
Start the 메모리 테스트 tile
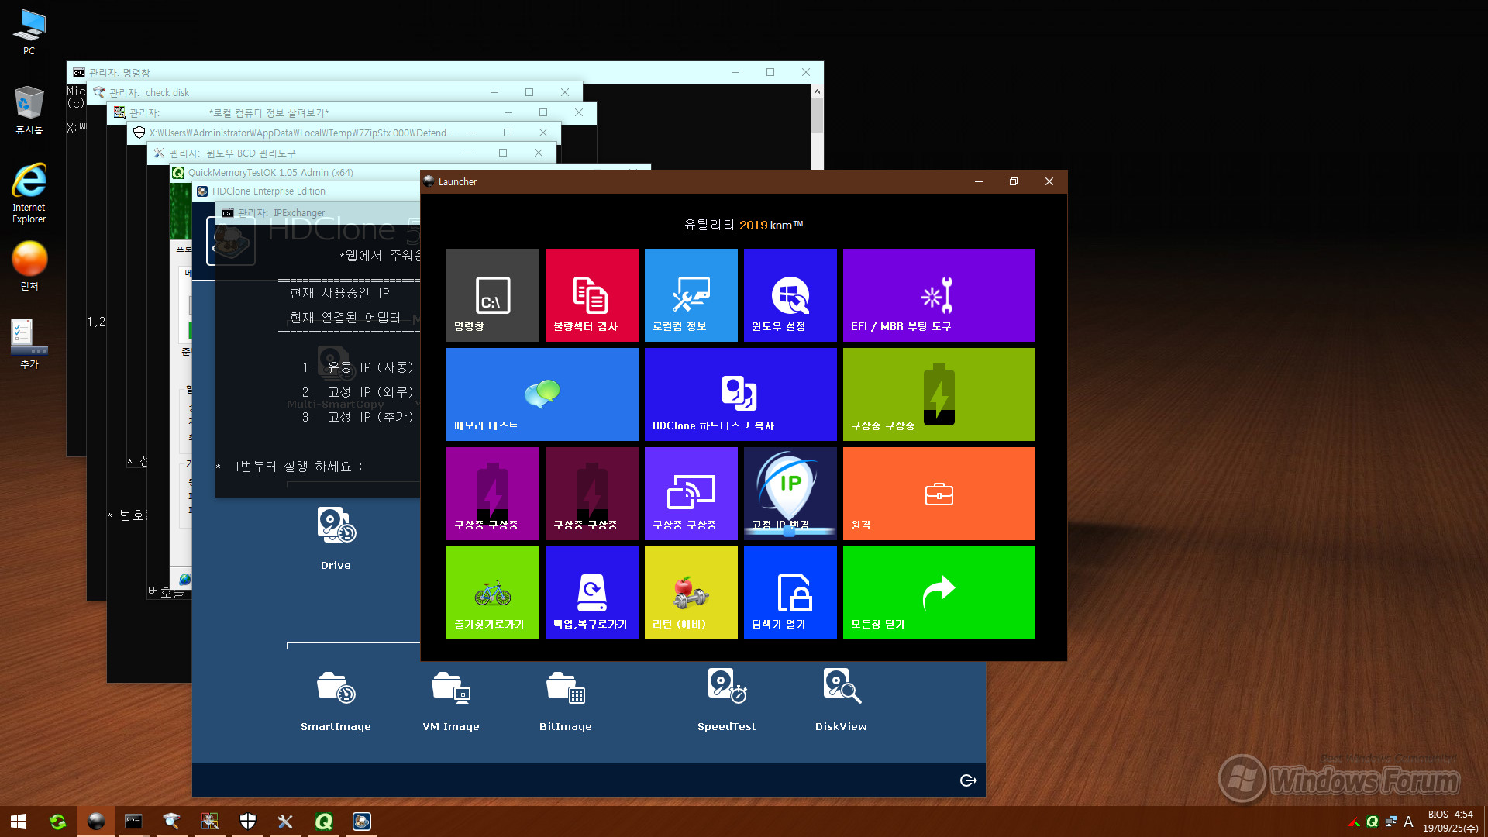point(542,394)
